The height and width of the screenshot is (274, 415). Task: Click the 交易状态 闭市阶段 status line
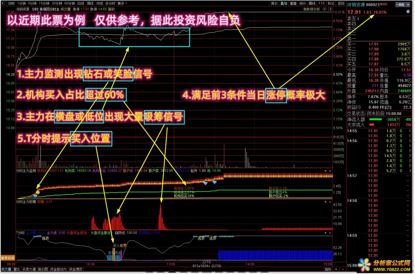[374, 114]
